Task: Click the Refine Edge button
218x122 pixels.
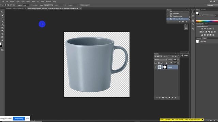Action: tap(84, 5)
